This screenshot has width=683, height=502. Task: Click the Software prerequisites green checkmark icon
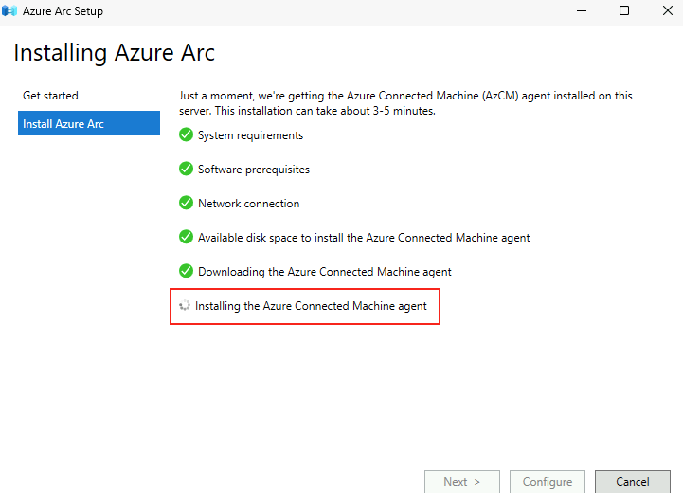coord(186,169)
